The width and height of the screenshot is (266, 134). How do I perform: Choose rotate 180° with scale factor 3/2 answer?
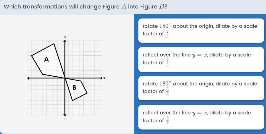pyautogui.click(x=201, y=87)
